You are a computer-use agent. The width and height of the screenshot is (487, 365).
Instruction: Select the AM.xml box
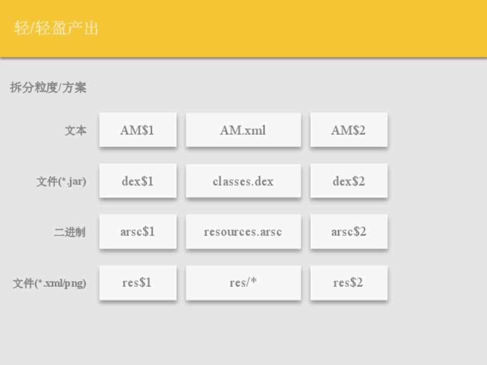[243, 130]
